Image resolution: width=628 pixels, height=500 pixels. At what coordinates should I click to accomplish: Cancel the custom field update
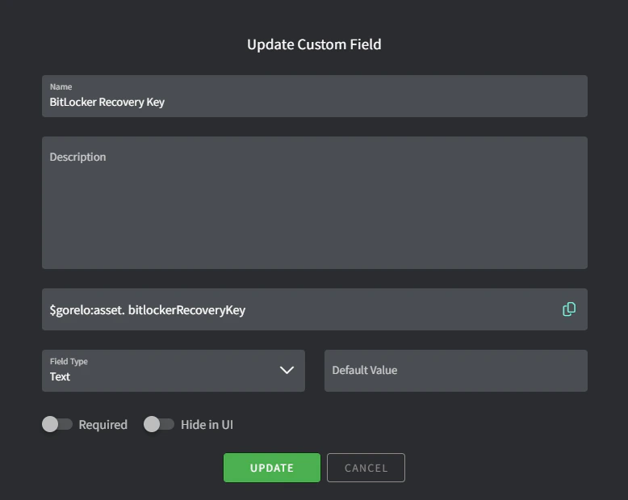tap(366, 468)
